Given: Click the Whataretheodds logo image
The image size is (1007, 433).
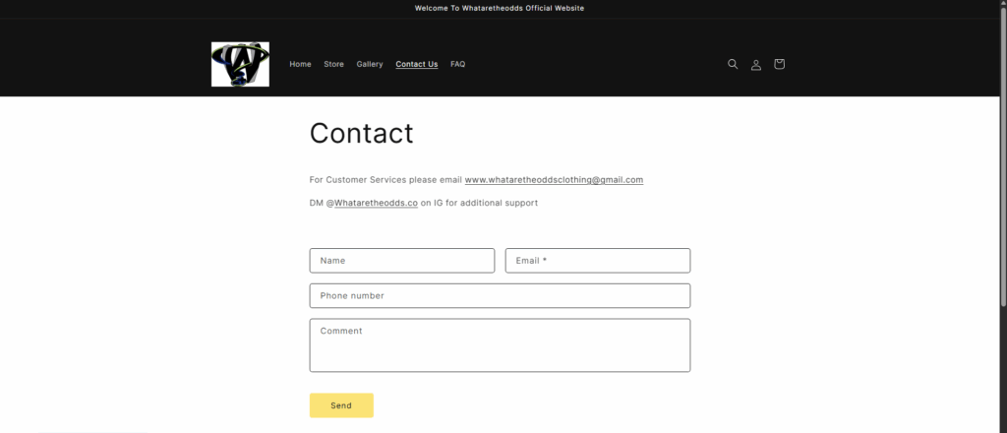Looking at the screenshot, I should click(240, 64).
